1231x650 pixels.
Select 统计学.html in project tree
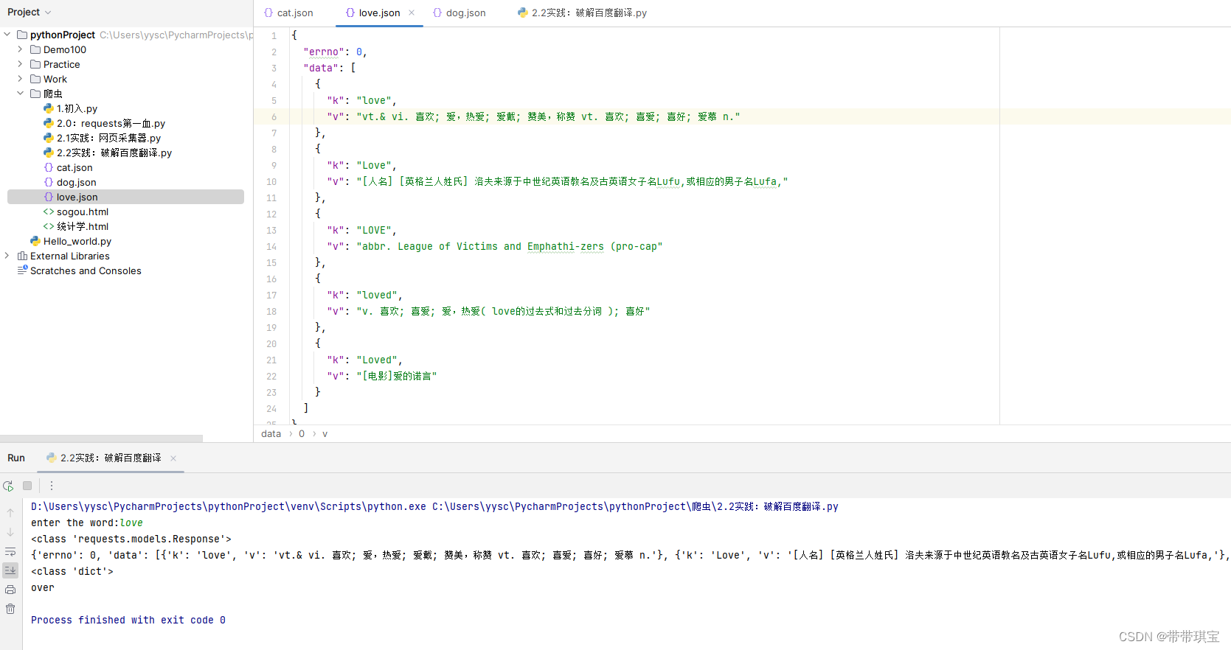pos(83,226)
